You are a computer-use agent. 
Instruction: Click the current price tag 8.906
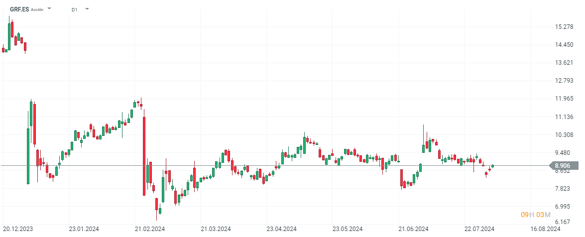(x=563, y=166)
